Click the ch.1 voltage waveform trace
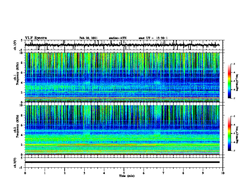The width and height of the screenshot is (251, 194). point(122,45)
